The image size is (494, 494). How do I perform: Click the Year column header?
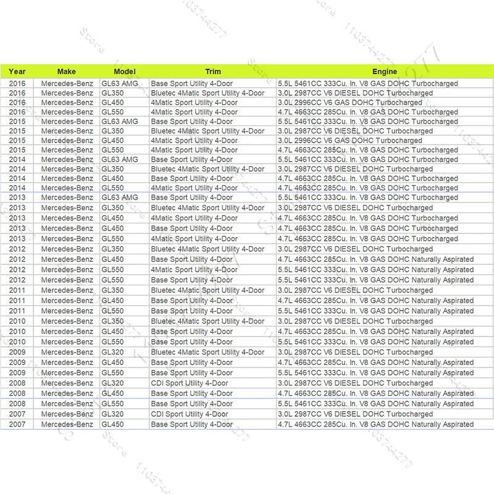coord(17,72)
